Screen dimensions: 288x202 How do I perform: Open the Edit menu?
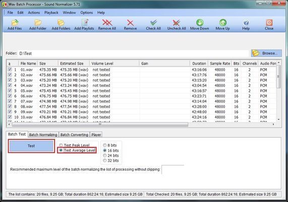click(20, 13)
